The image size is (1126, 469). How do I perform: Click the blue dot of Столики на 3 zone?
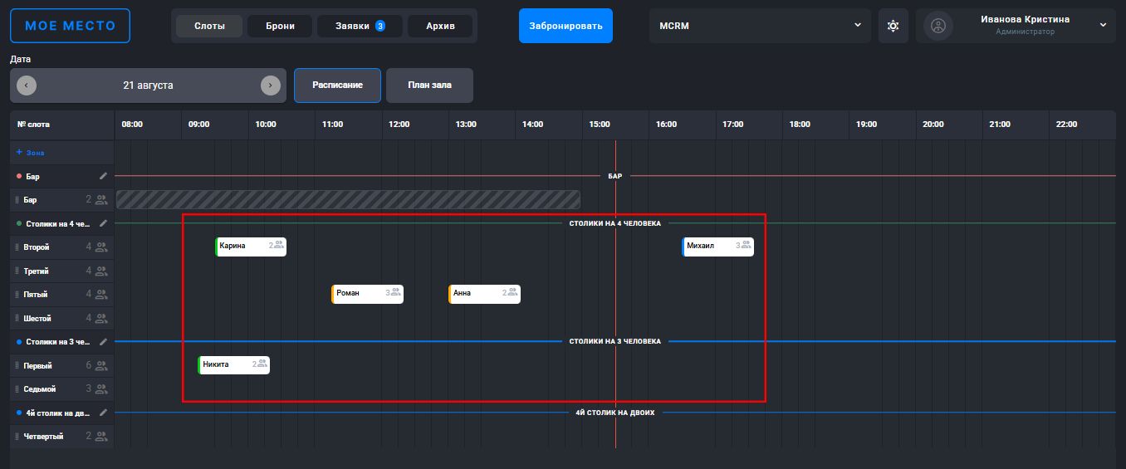pos(19,342)
